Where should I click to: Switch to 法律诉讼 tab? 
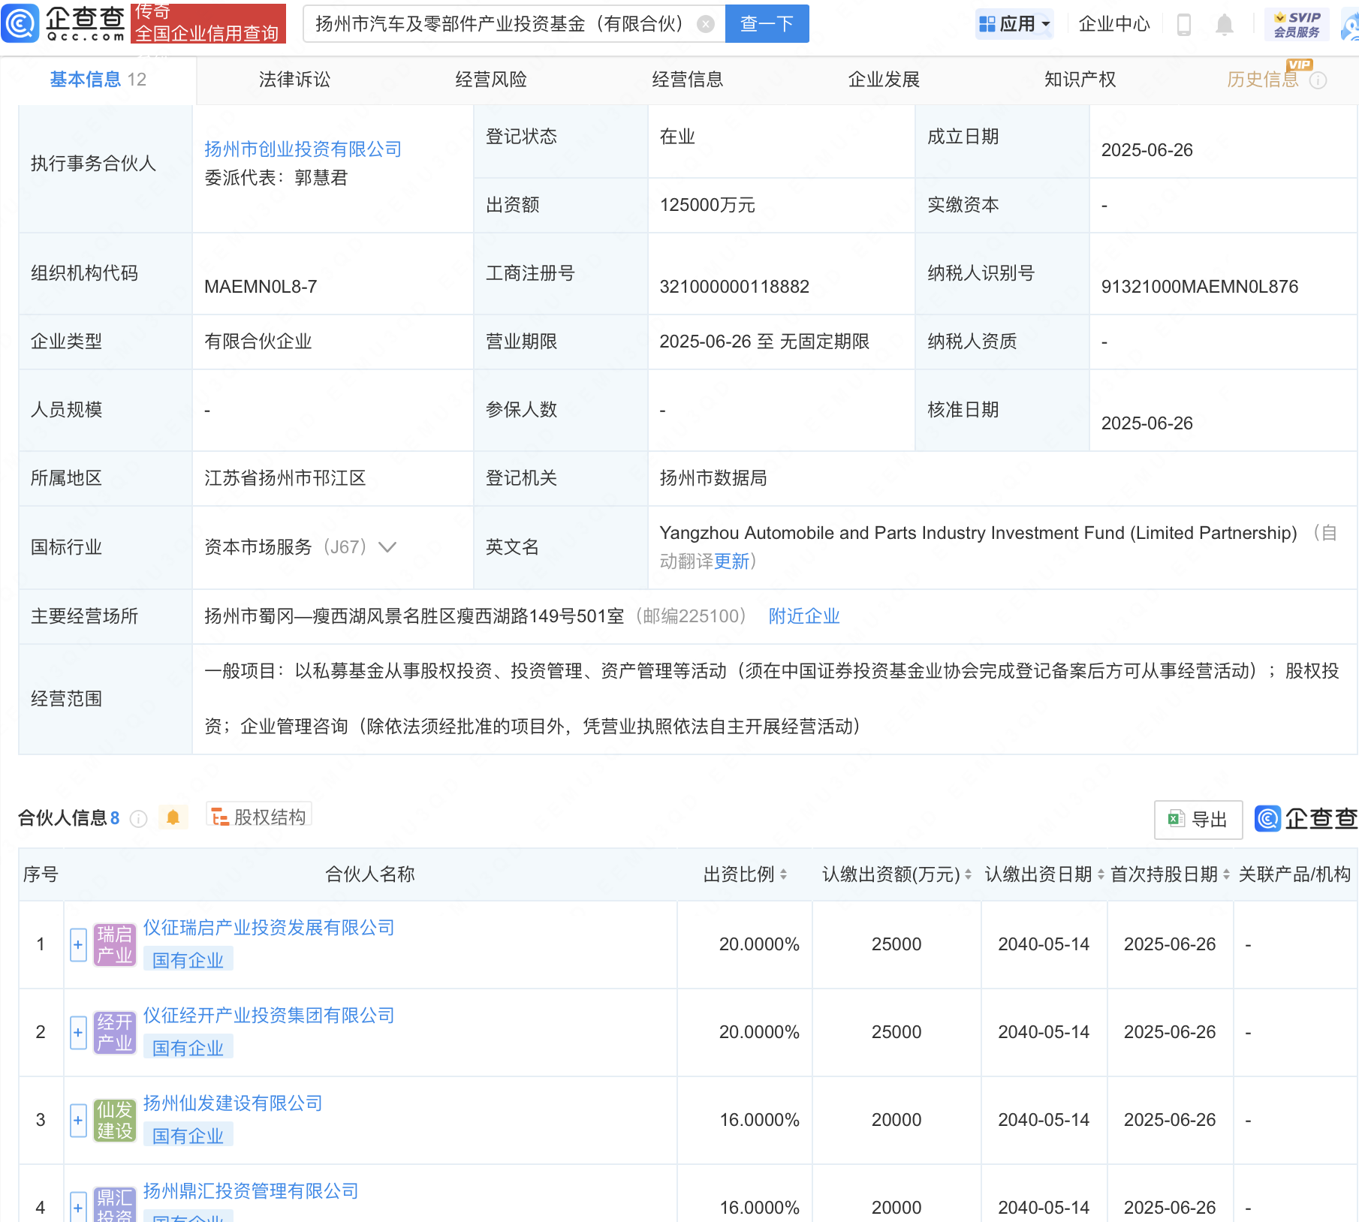pyautogui.click(x=294, y=80)
